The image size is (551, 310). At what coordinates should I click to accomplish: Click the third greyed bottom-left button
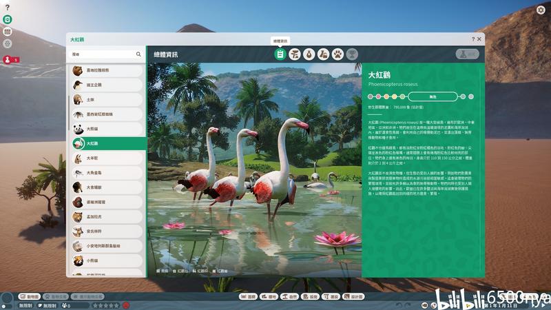(x=87, y=297)
